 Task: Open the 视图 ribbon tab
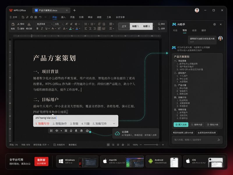(99, 17)
